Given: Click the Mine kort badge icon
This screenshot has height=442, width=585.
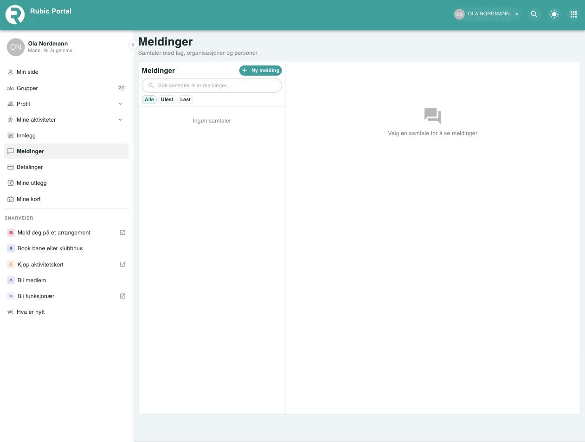Looking at the screenshot, I should tap(11, 199).
